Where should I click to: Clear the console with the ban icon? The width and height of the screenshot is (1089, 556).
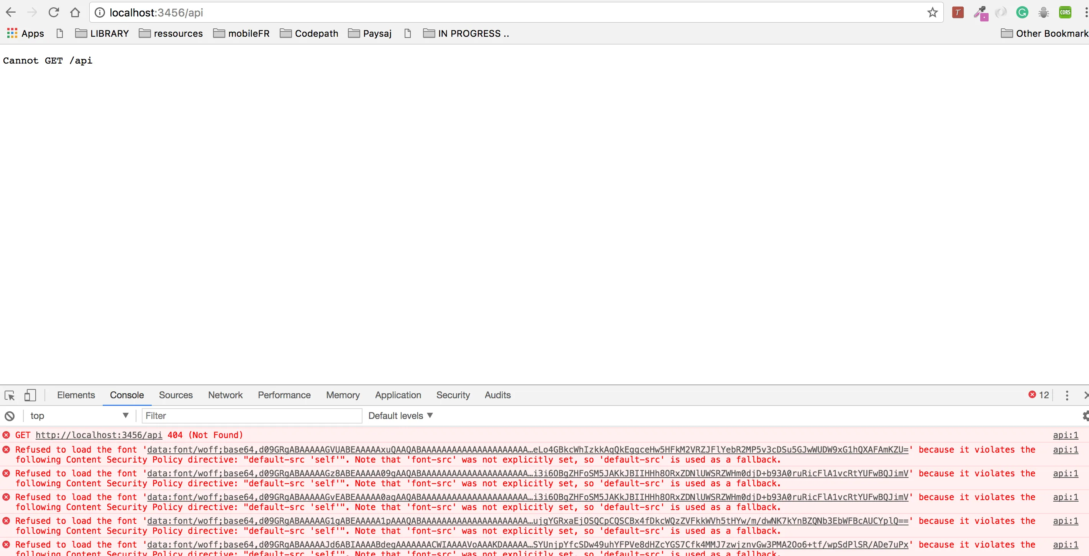coord(10,416)
